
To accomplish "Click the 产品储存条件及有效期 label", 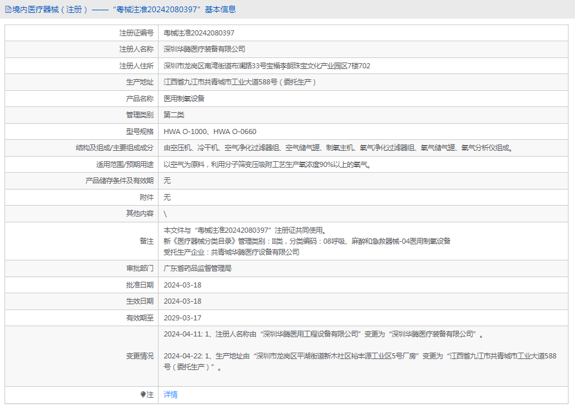I will 119,181.
